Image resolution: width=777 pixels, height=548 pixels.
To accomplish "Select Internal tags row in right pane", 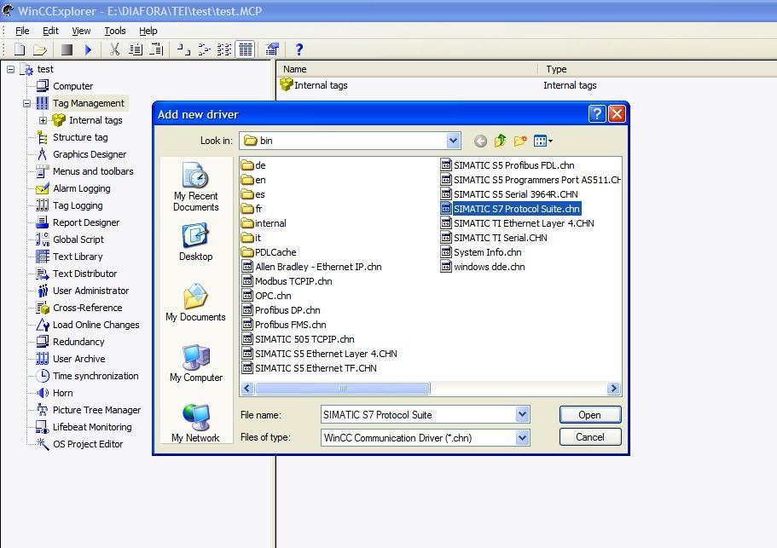I will pyautogui.click(x=314, y=85).
